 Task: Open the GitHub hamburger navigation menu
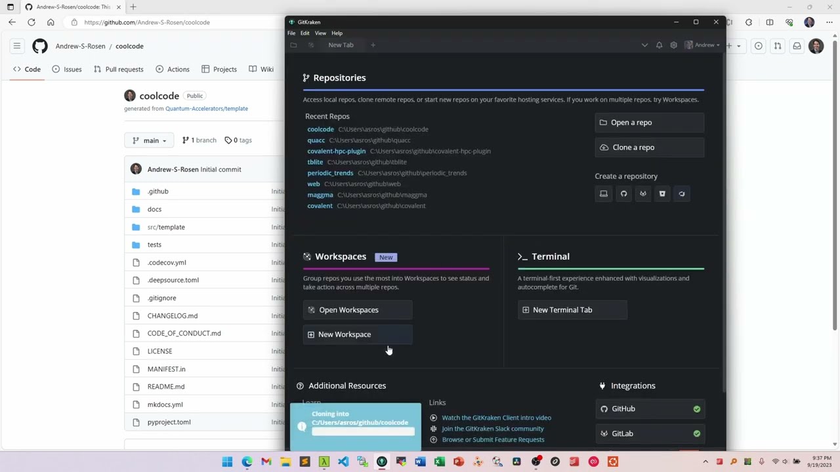point(17,46)
